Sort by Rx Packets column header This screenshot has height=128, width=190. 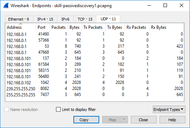(x=137, y=27)
